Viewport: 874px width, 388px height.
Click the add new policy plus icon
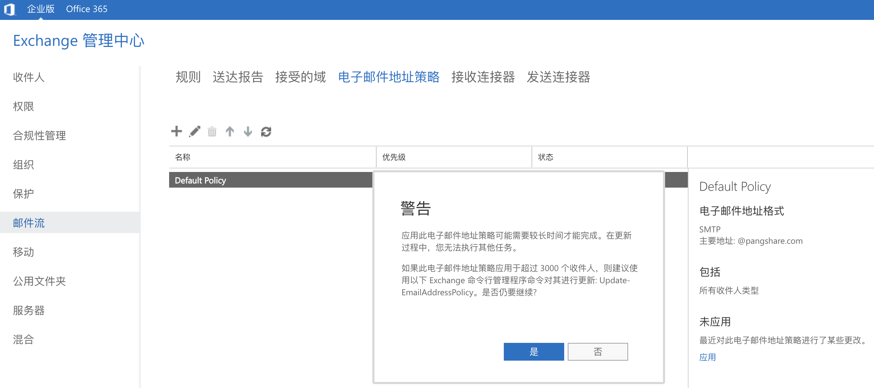[x=176, y=131]
